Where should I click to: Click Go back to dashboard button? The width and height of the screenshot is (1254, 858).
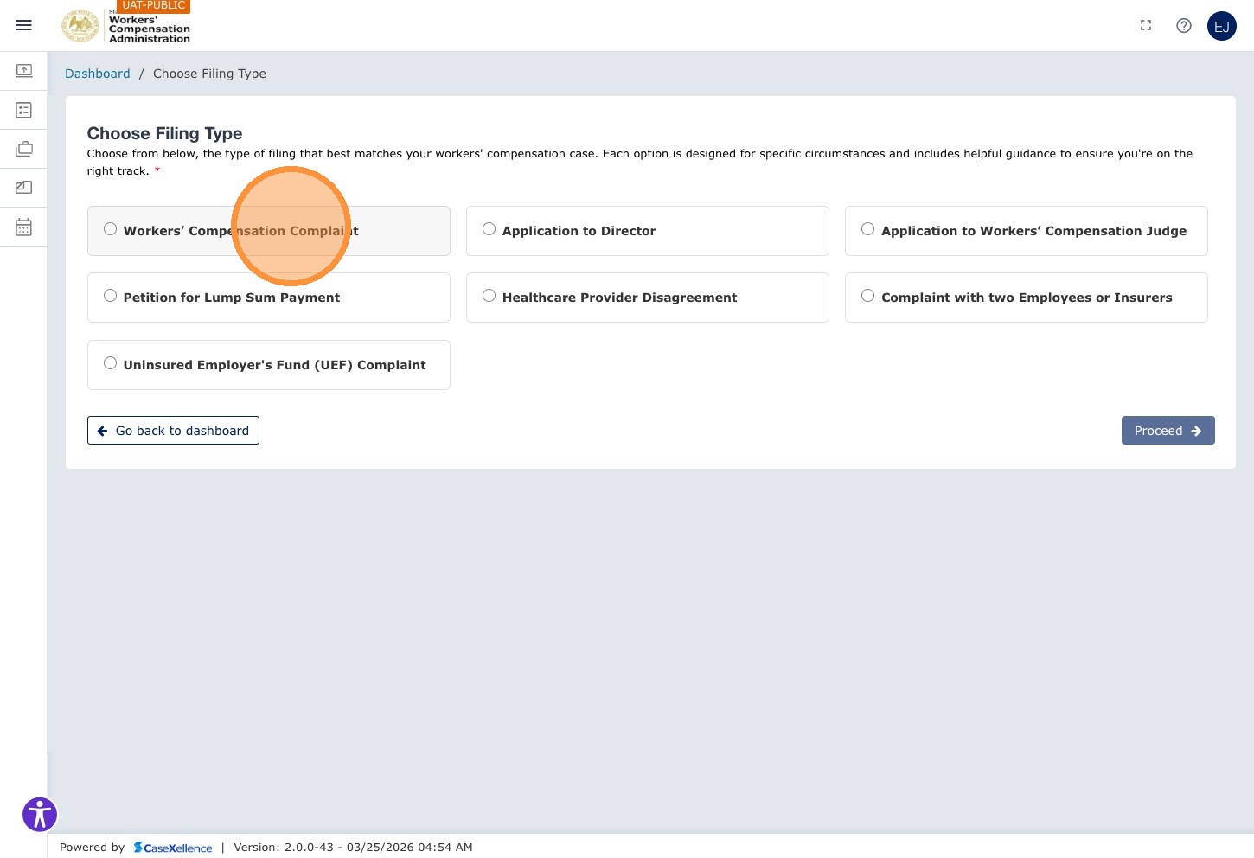tap(173, 431)
